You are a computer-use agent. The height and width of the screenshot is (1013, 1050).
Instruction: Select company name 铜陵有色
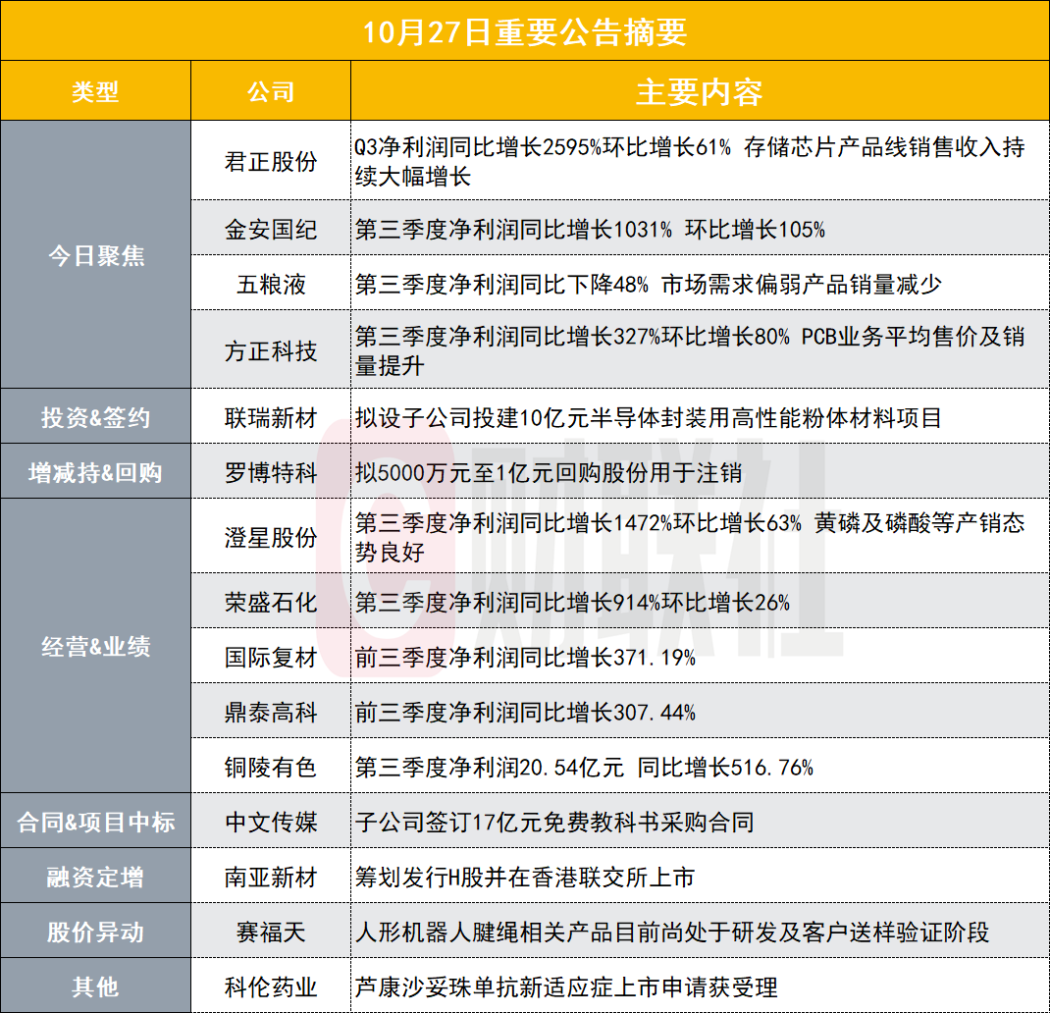point(271,768)
